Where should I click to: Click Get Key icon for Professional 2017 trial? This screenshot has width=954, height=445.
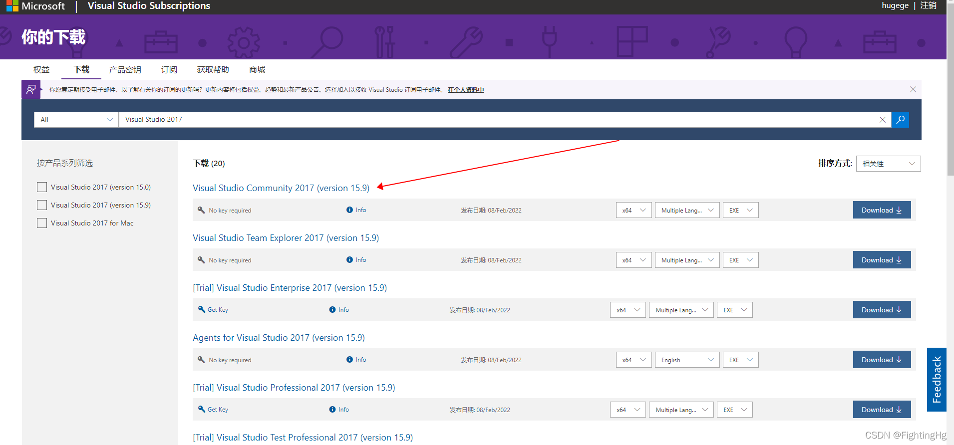click(x=202, y=409)
